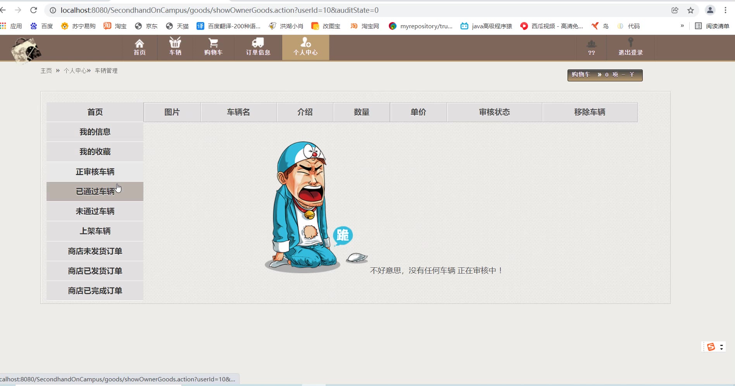735x386 pixels.
Task: Click the 个人中心 breadcrumb link
Action: [75, 71]
